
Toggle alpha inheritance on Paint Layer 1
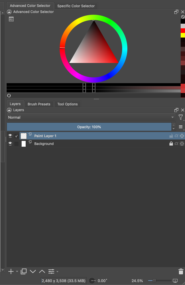tap(176, 136)
